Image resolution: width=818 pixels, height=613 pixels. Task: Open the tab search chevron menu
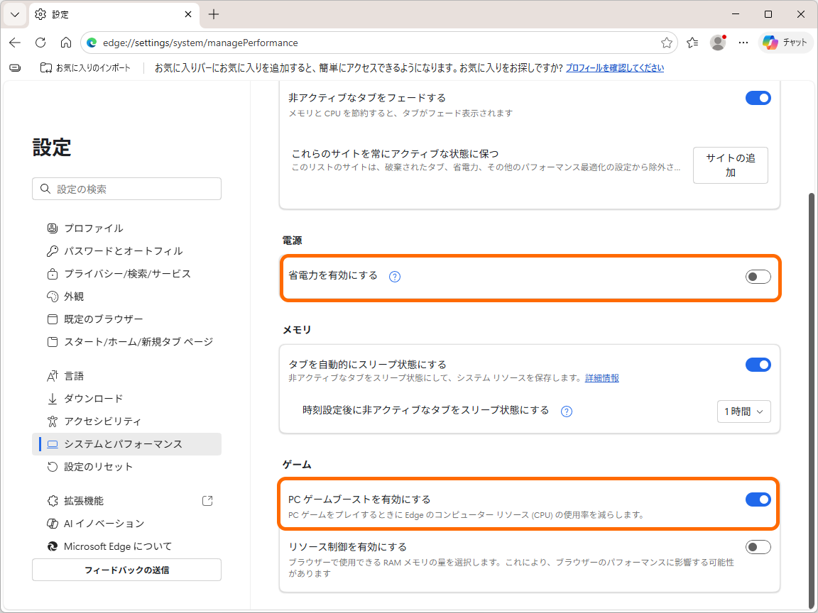click(x=14, y=14)
